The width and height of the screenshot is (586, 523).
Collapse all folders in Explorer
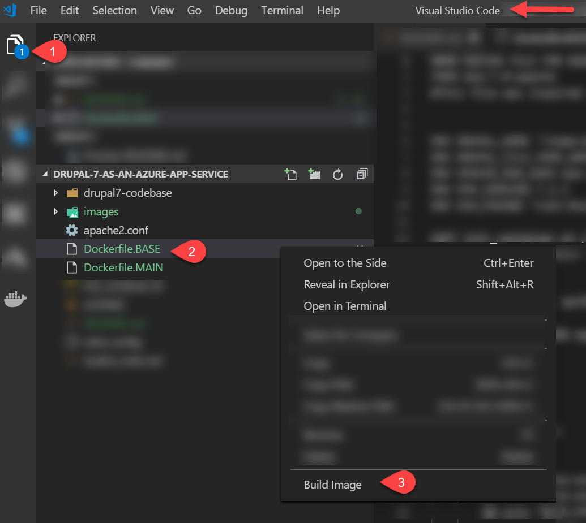362,174
